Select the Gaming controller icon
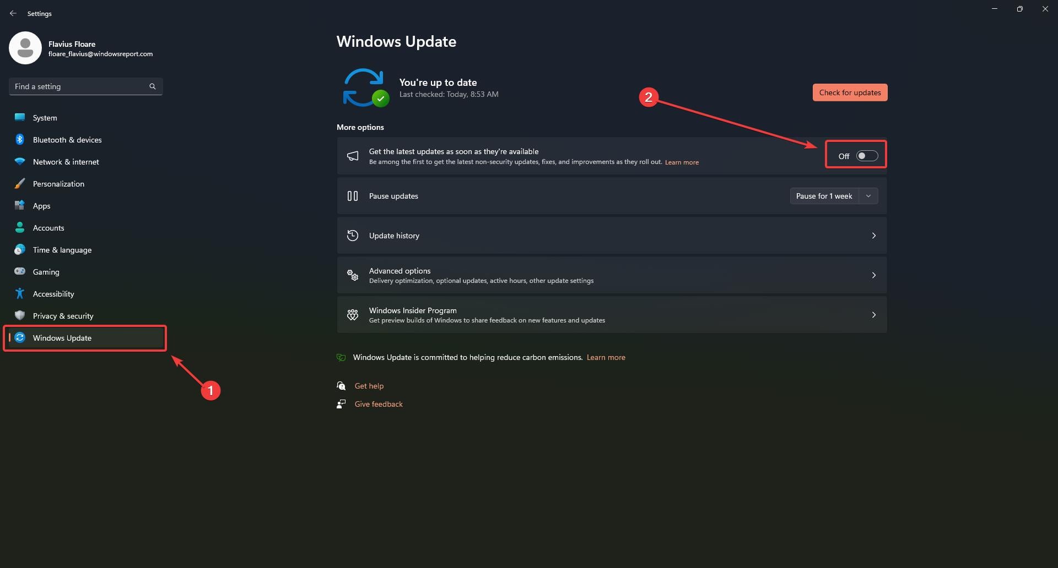The height and width of the screenshot is (568, 1058). (x=20, y=271)
